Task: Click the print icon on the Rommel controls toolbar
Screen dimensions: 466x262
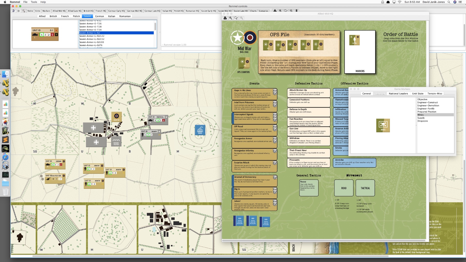Action: 275,11
